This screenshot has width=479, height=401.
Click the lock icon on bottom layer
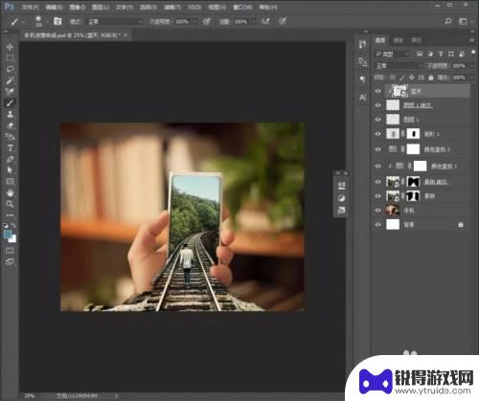point(461,225)
